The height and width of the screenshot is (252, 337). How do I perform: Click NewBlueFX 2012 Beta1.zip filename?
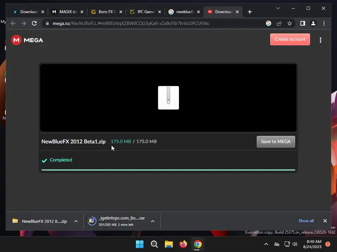click(73, 142)
